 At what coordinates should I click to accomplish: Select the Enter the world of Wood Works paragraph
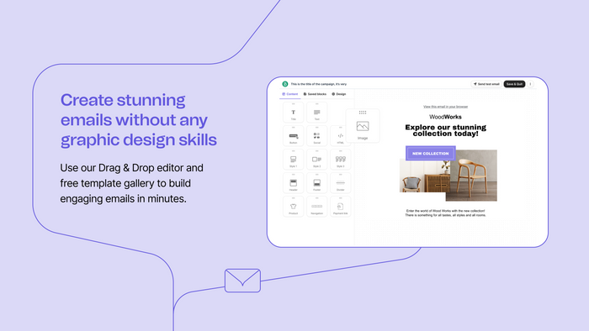click(x=445, y=213)
